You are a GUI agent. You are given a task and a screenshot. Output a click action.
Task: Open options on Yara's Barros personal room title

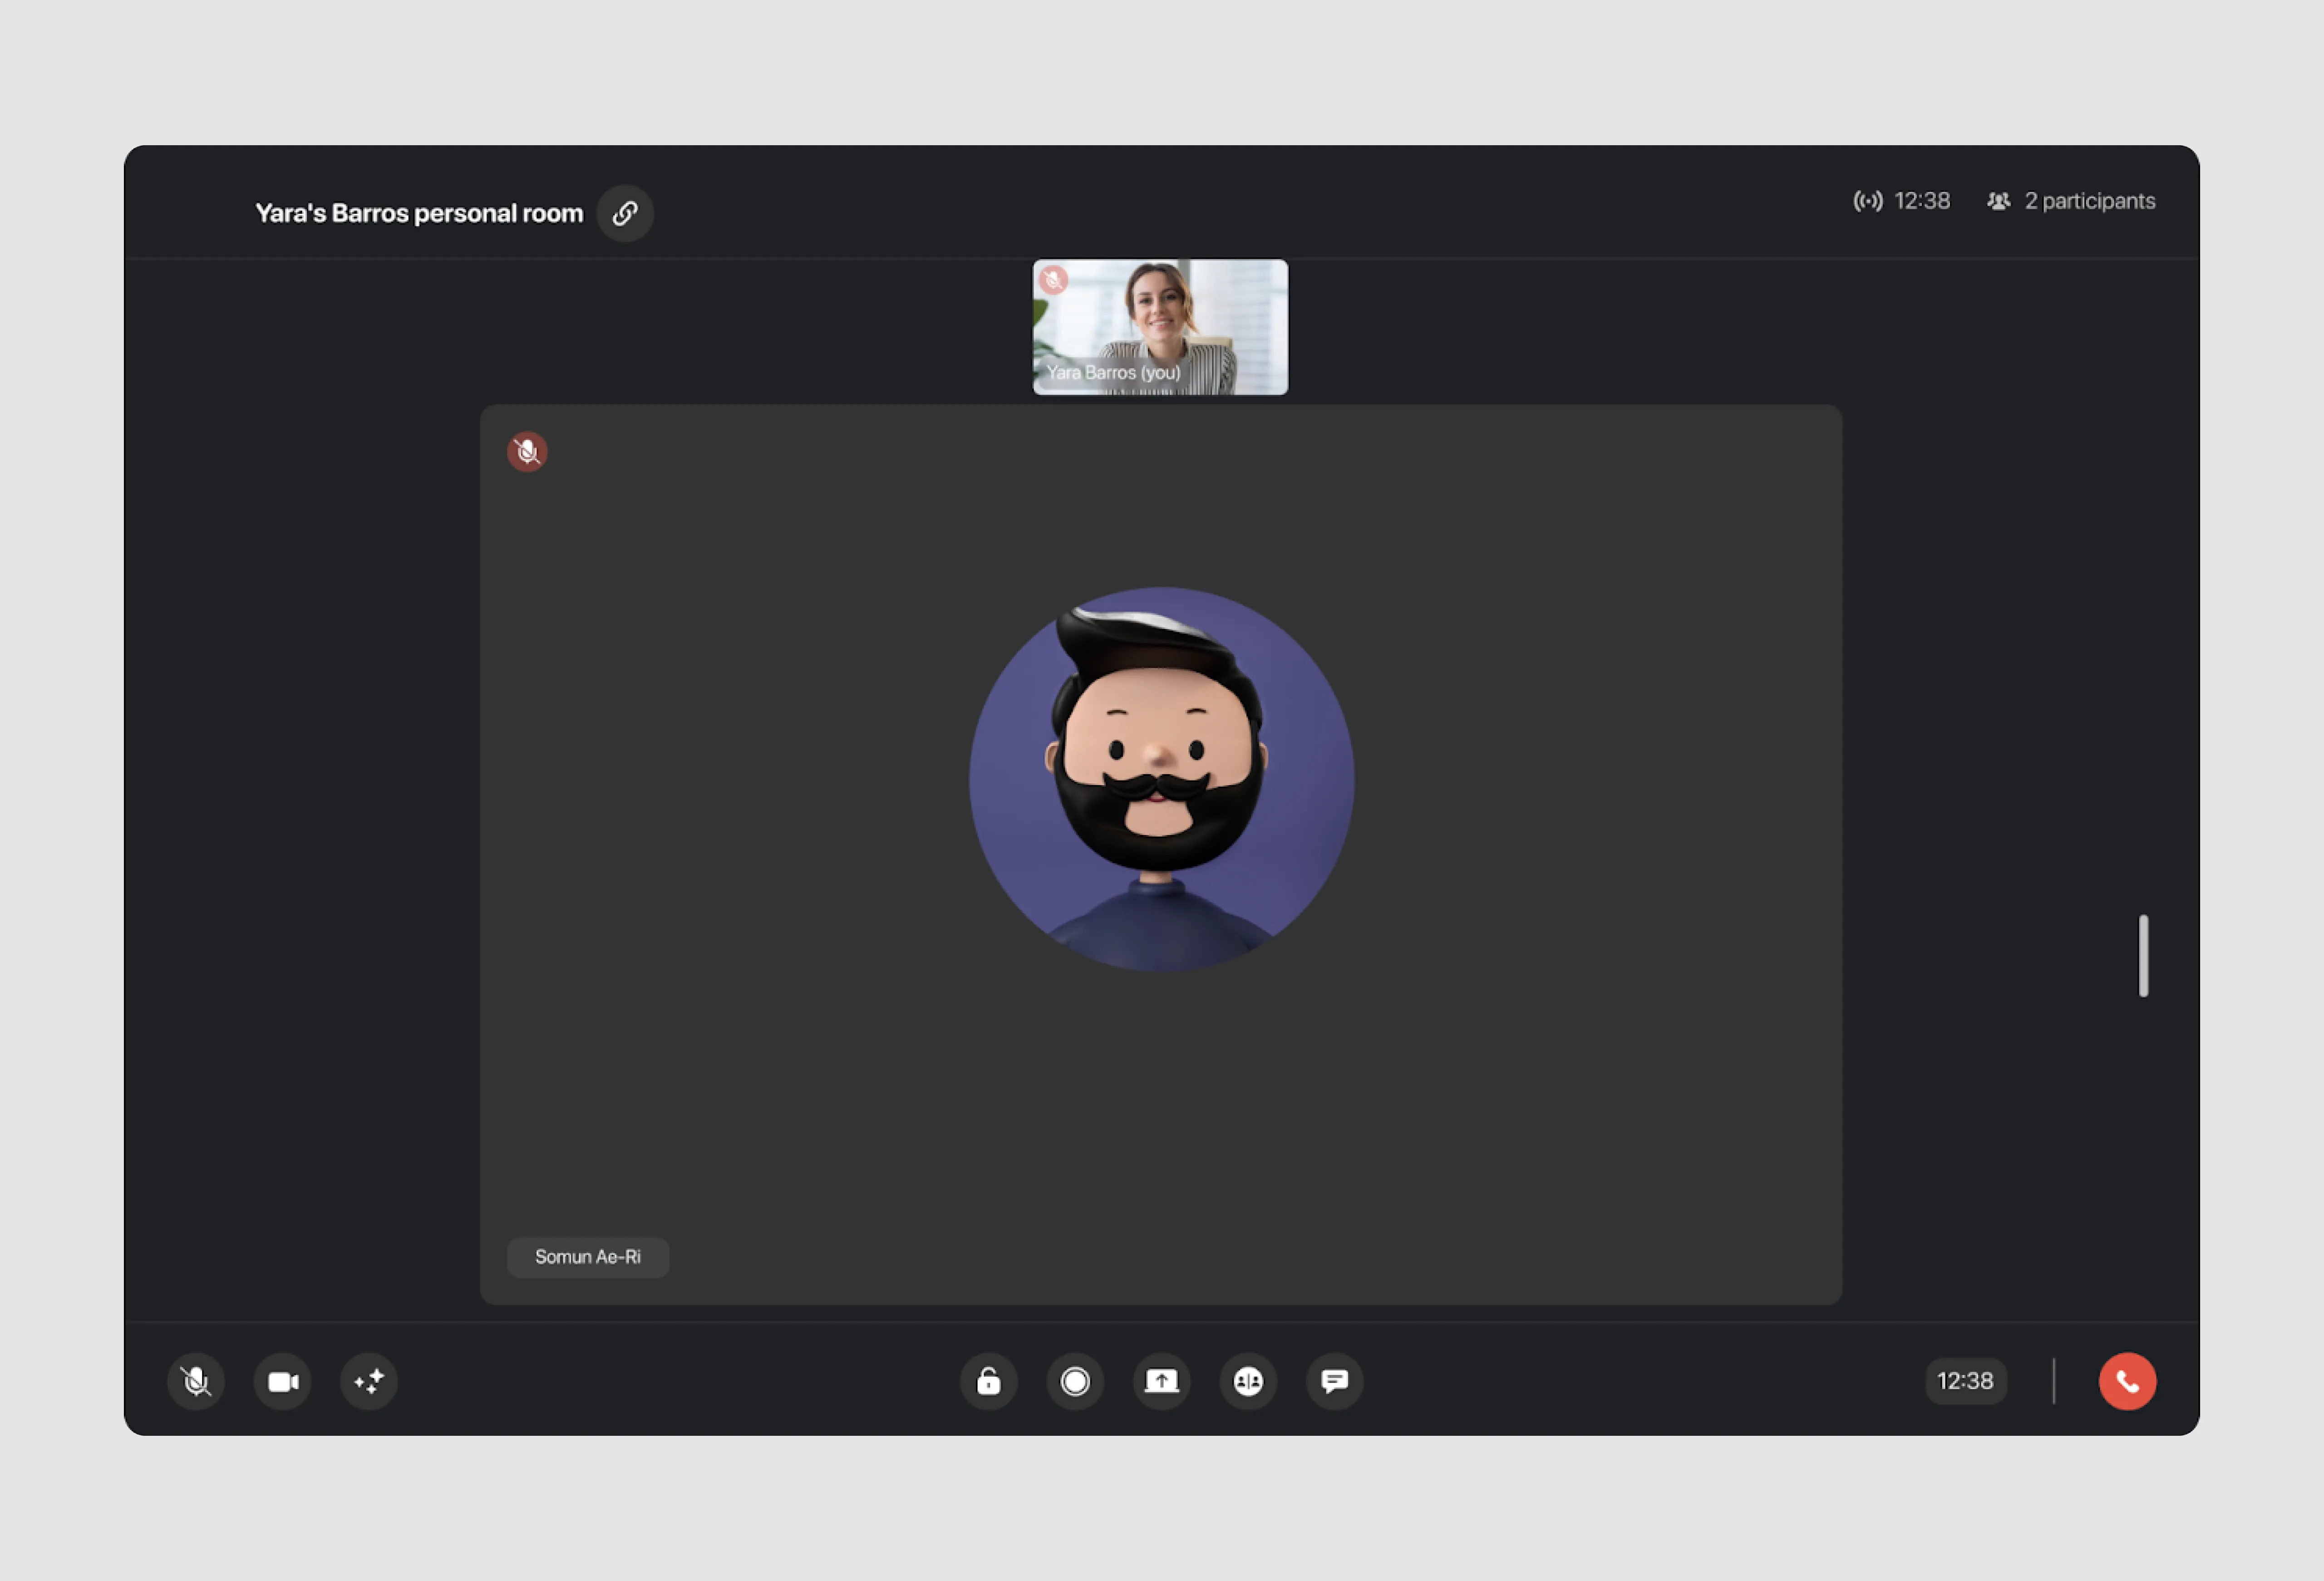coord(417,212)
